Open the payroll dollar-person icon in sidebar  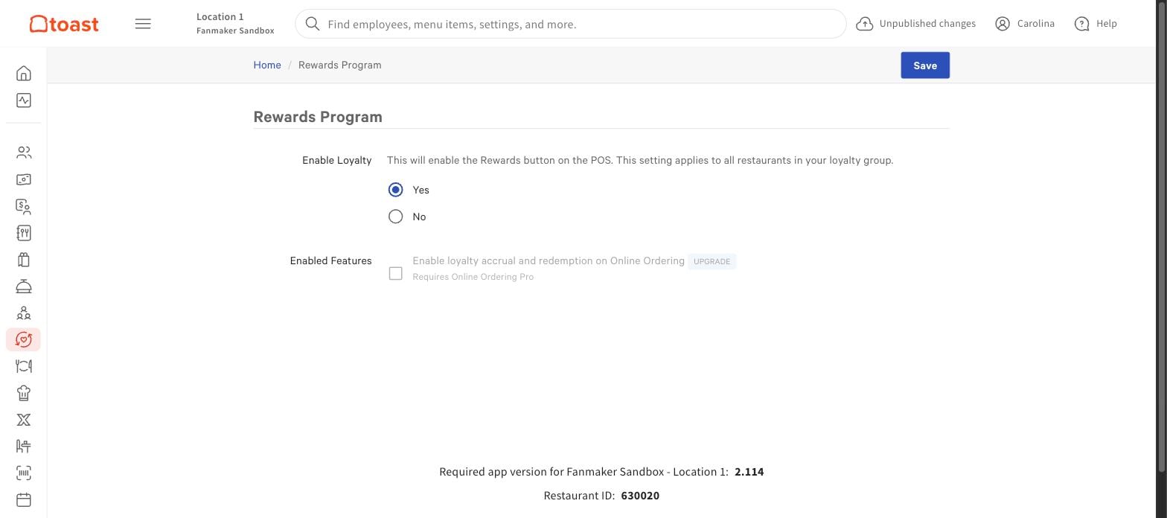click(24, 206)
